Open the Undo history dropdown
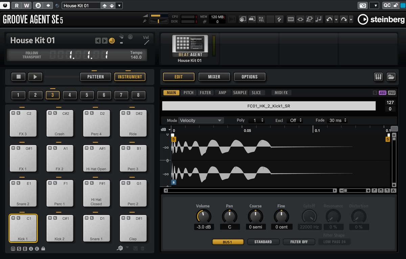 point(336,20)
